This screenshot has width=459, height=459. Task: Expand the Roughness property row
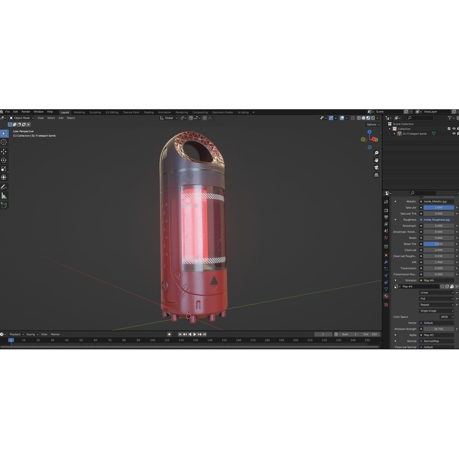(x=395, y=220)
